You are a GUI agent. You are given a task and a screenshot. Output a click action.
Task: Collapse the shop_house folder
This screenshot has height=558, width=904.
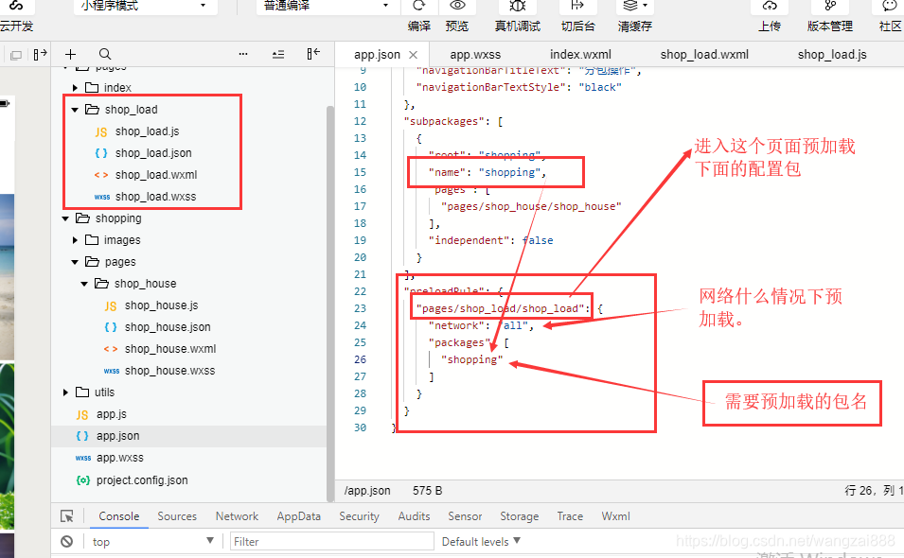coord(84,284)
